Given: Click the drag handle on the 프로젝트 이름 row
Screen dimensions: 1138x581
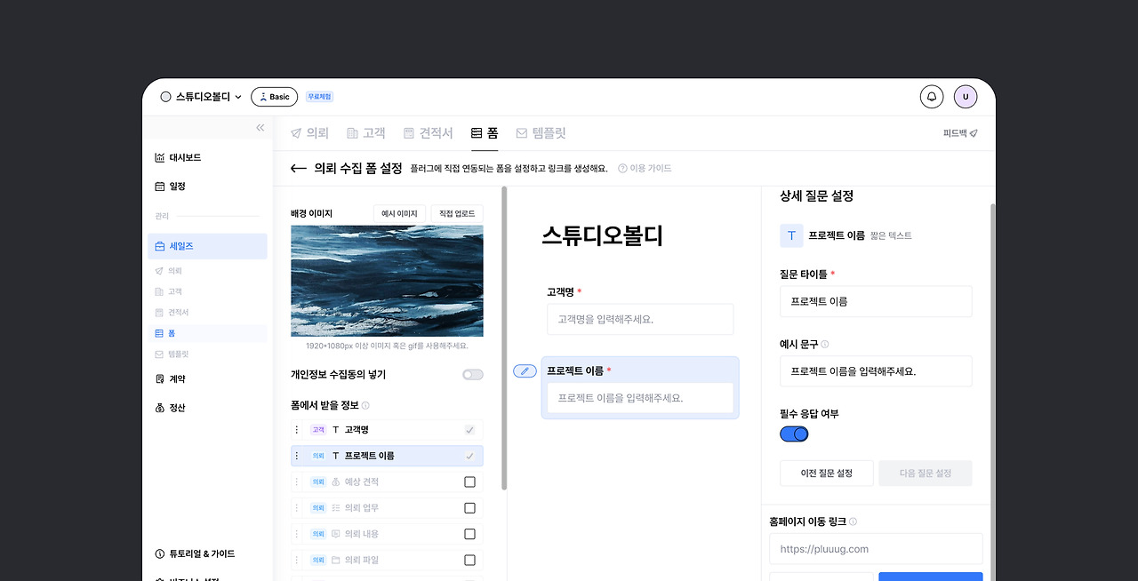Looking at the screenshot, I should point(297,456).
